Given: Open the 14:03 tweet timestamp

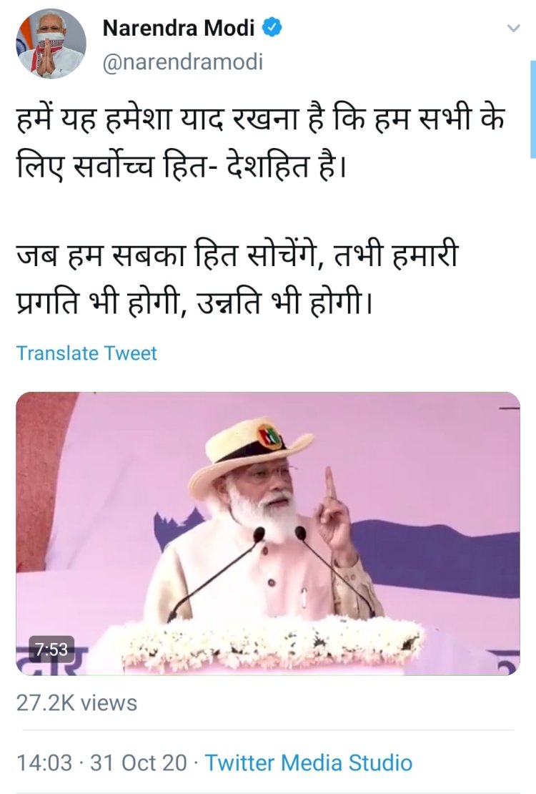Looking at the screenshot, I should (44, 763).
